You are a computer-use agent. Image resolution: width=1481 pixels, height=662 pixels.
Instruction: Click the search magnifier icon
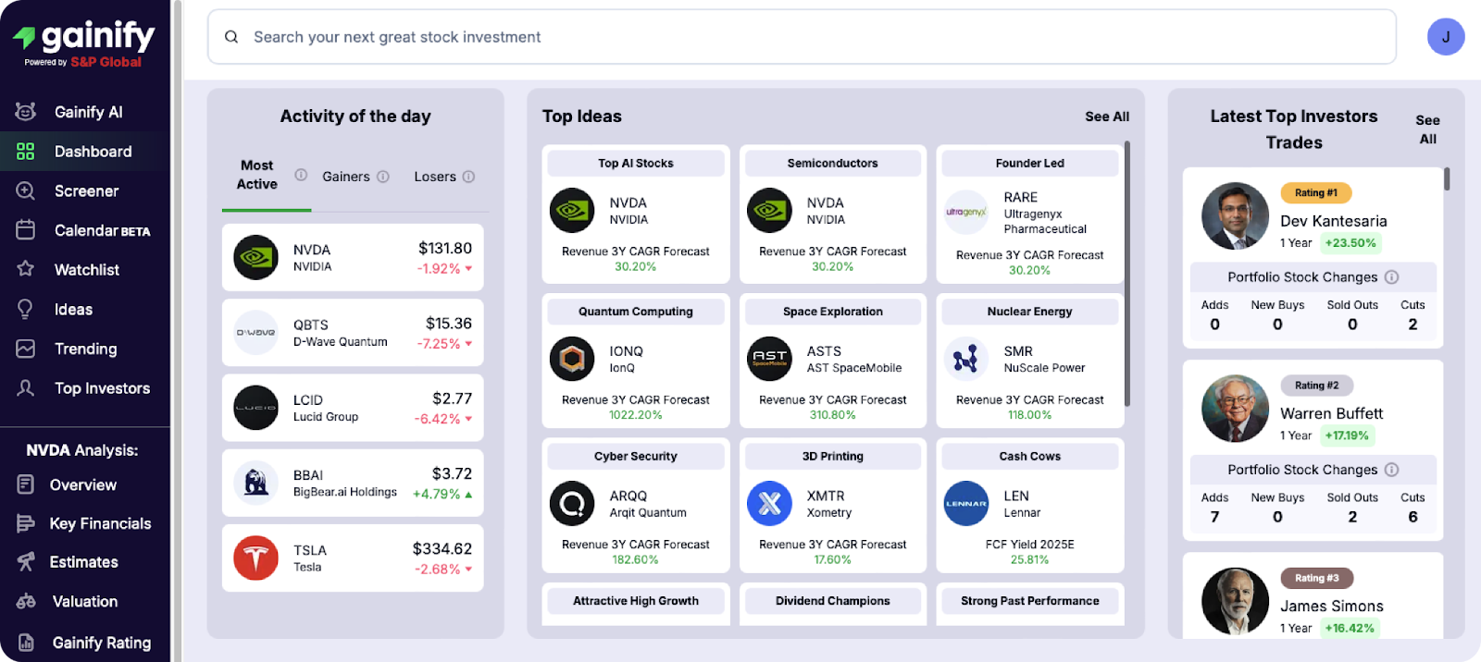pyautogui.click(x=231, y=37)
